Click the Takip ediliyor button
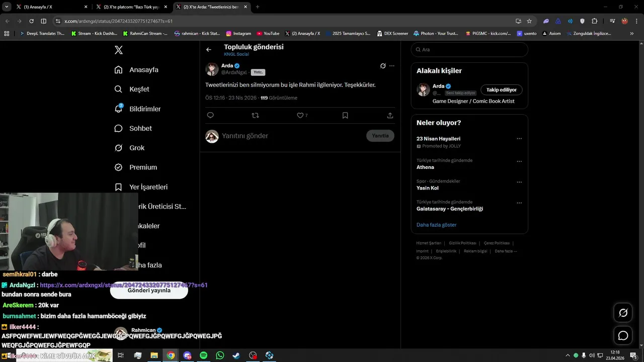 point(502,89)
